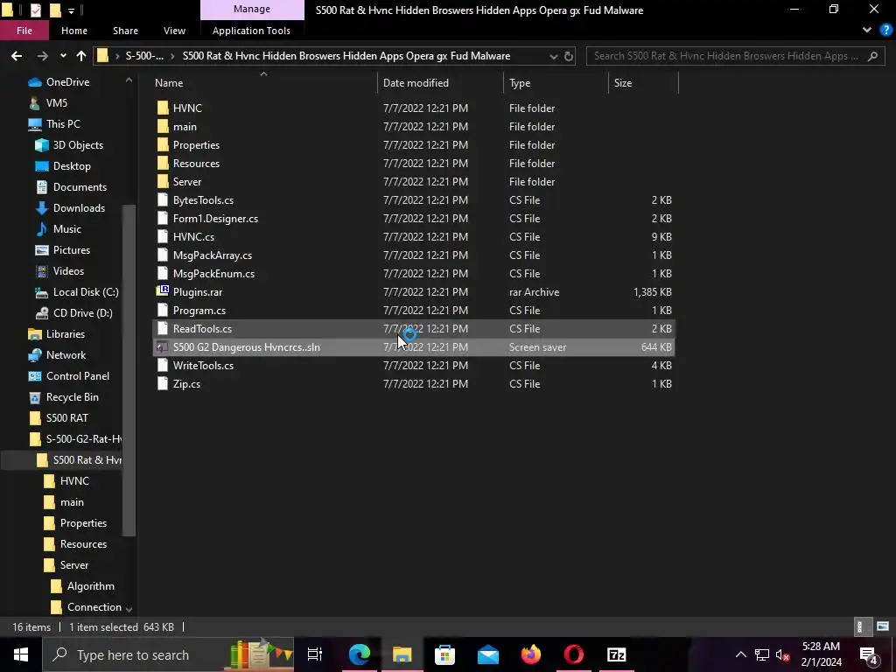Go up one folder level
Image resolution: width=896 pixels, height=672 pixels.
pyautogui.click(x=81, y=56)
